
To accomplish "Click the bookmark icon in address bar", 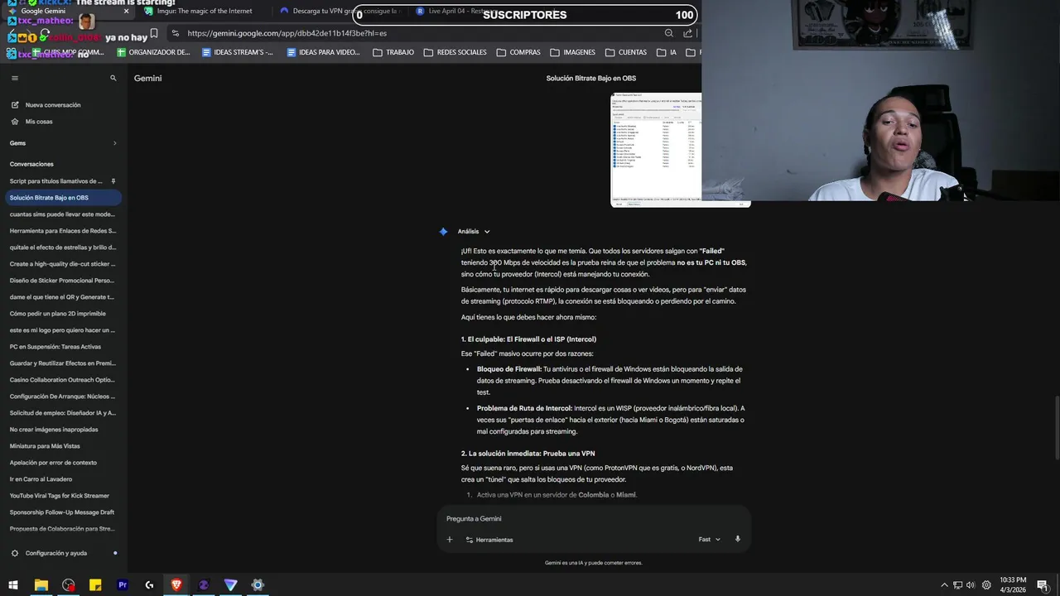I will point(154,33).
